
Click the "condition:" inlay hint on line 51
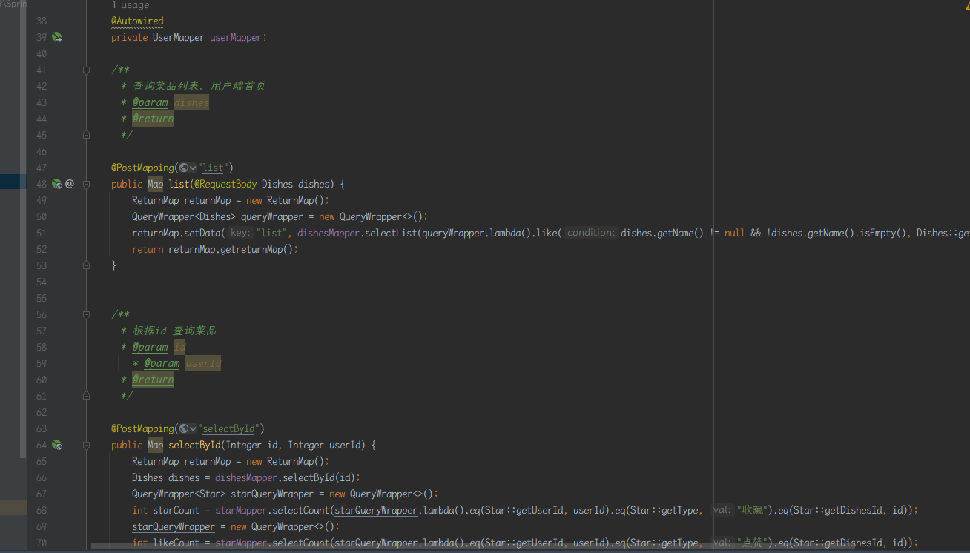click(591, 233)
